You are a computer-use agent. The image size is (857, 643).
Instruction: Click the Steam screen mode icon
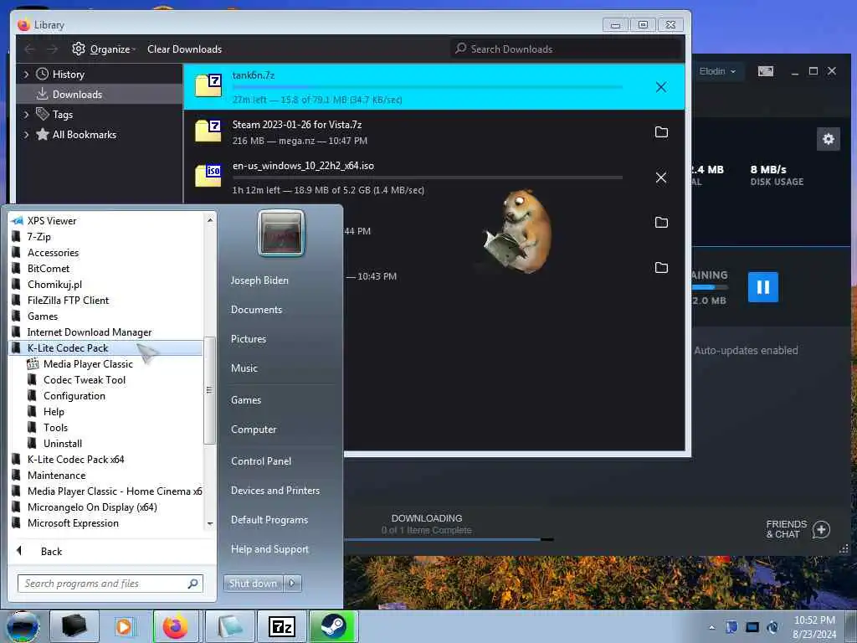click(765, 71)
